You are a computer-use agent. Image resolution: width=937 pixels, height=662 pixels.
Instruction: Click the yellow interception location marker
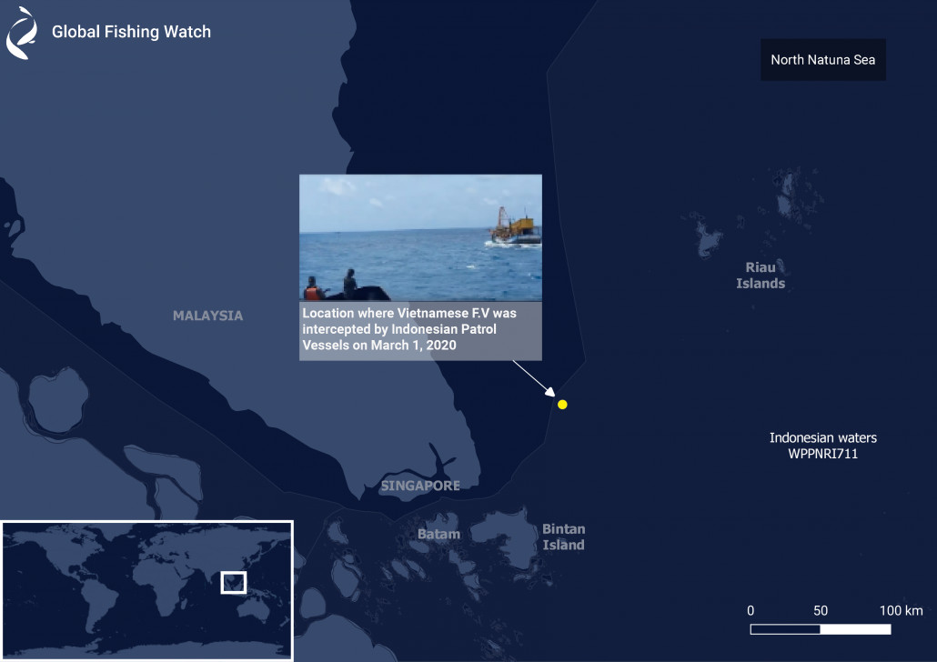562,405
